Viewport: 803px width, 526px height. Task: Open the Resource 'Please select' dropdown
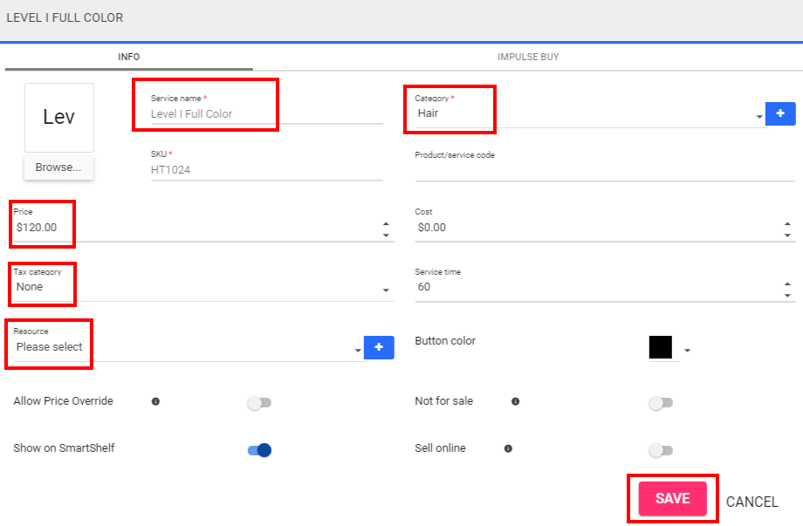coord(188,348)
